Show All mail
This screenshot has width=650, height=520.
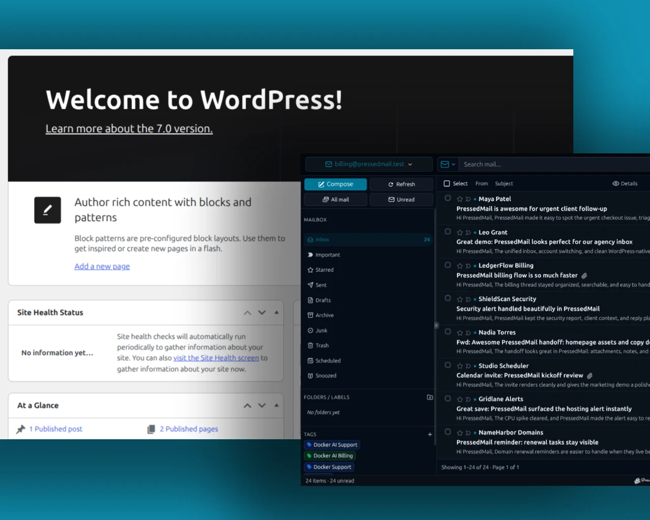pos(336,200)
